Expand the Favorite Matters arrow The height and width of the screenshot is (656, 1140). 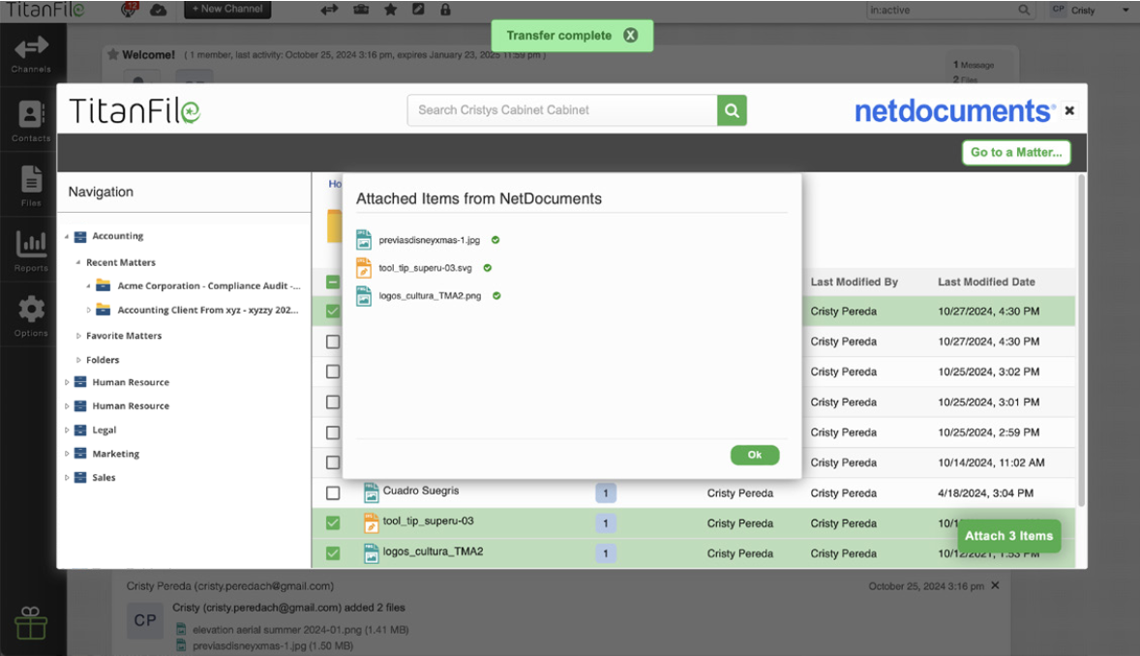click(78, 336)
